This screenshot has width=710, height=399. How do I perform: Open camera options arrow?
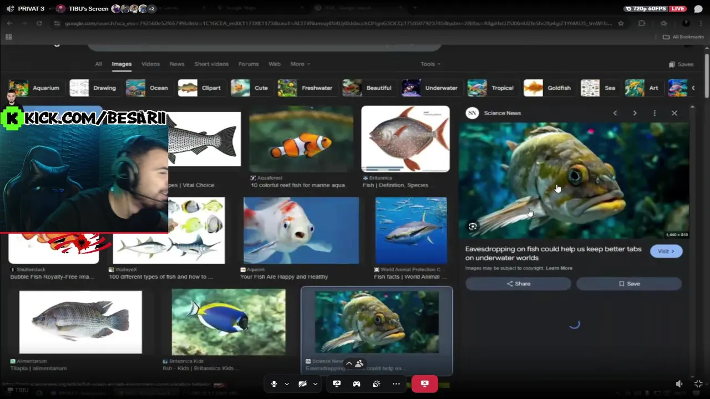pyautogui.click(x=315, y=383)
